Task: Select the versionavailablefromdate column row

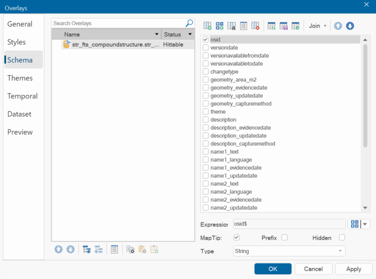Action: tap(281, 55)
